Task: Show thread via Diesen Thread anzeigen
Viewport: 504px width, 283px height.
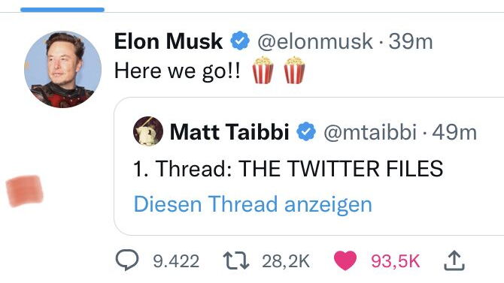Action: point(253,204)
